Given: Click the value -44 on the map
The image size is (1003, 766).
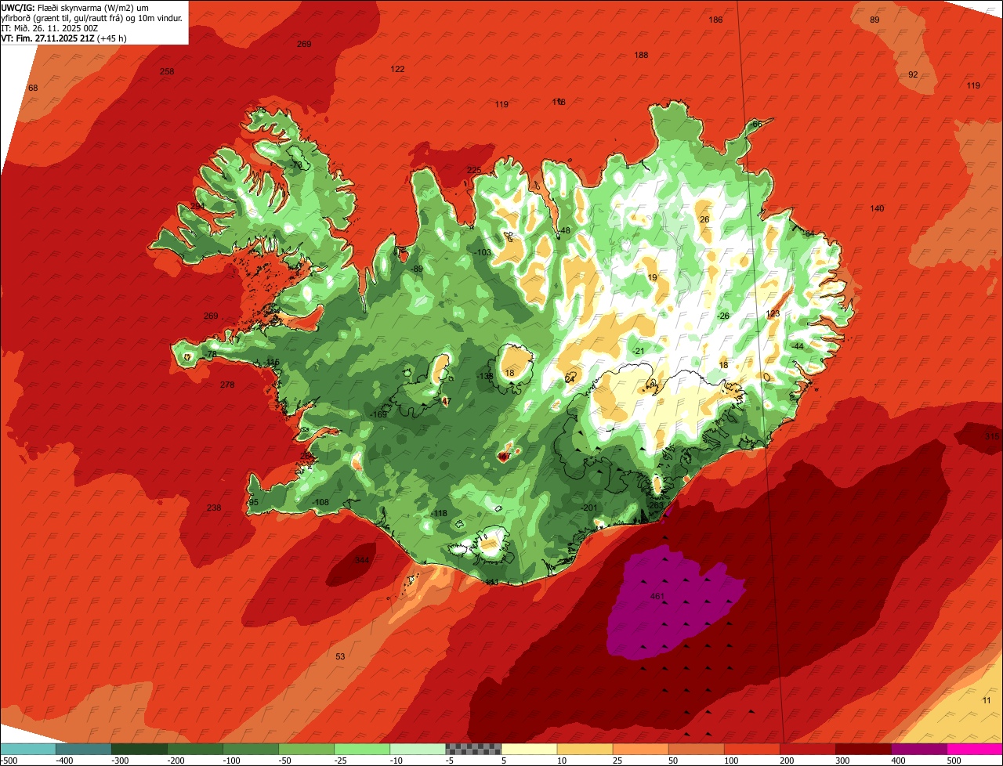Looking at the screenshot, I should (x=798, y=346).
